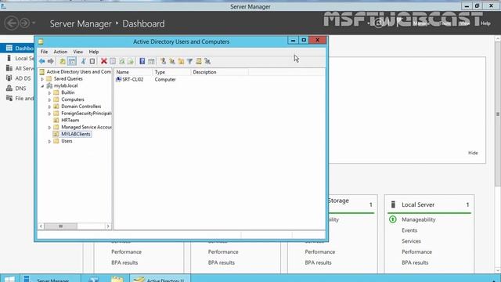Select Active Directory Users and Computers root node
This screenshot has height=282, width=501.
78,71
